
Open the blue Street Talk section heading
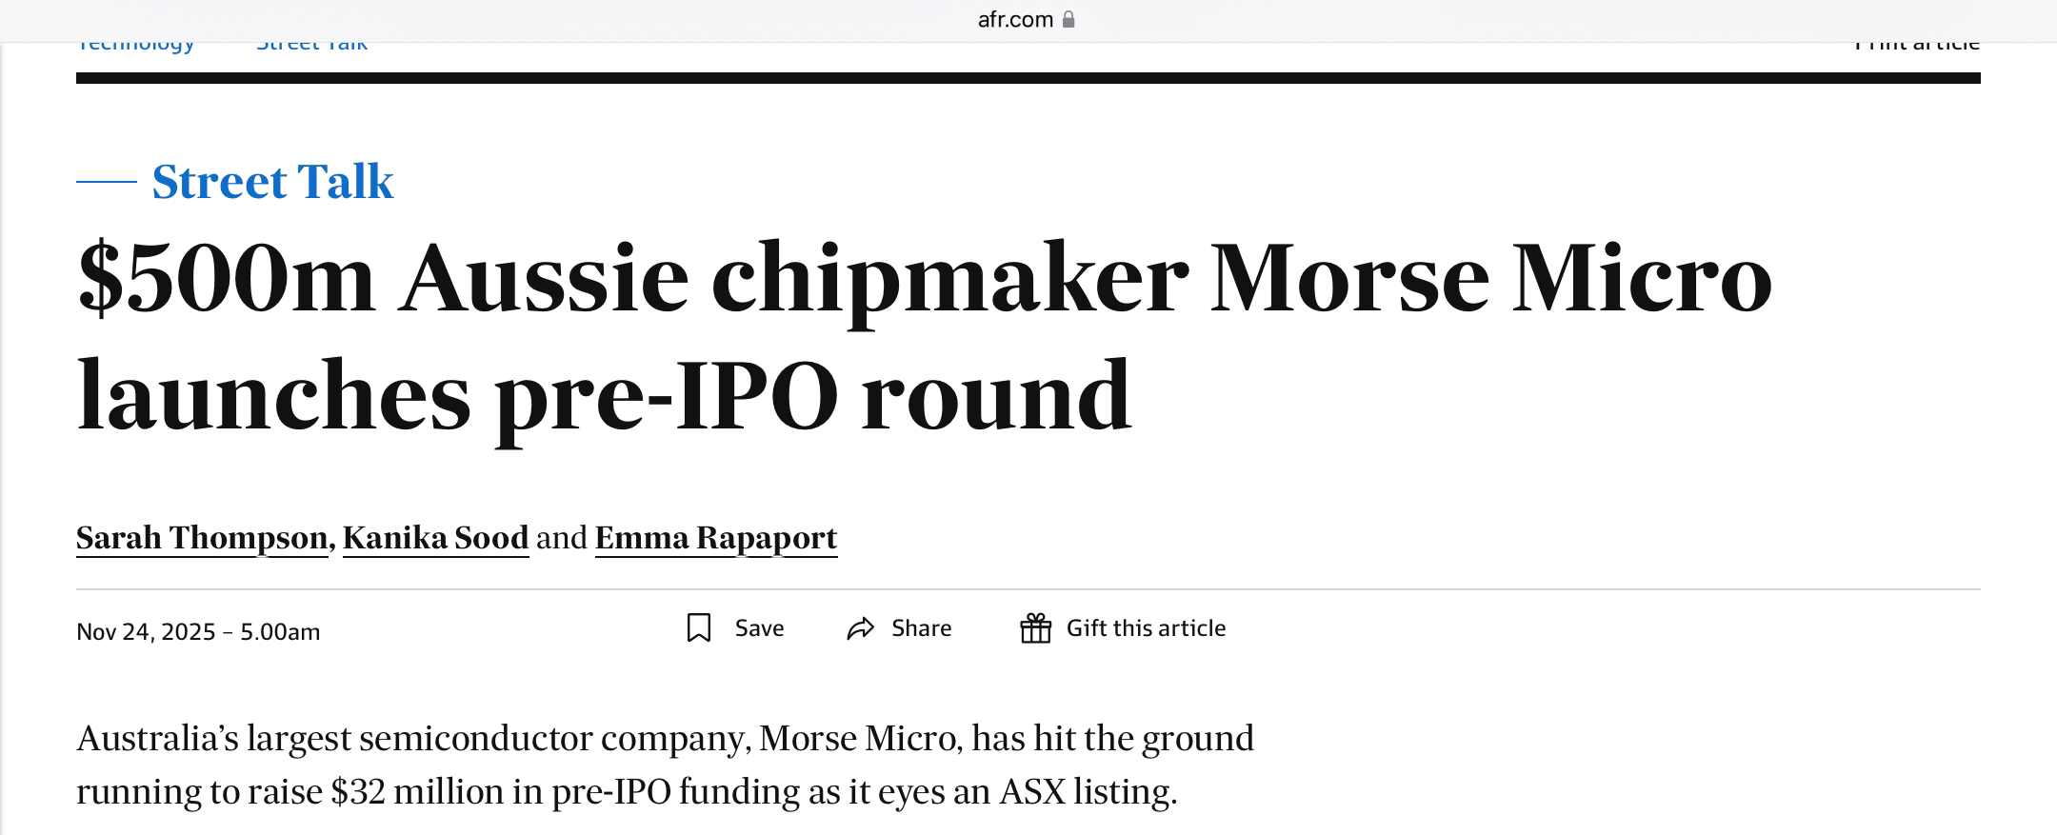(272, 181)
